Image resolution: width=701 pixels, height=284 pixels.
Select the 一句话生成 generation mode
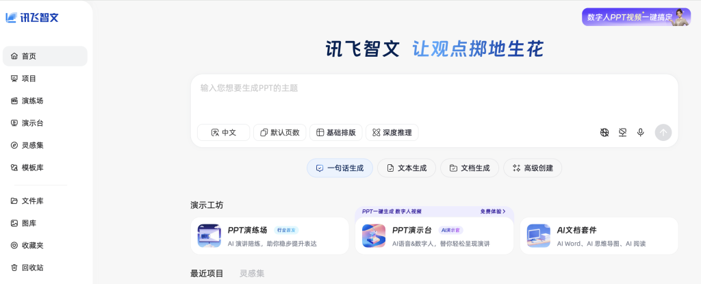click(x=340, y=168)
